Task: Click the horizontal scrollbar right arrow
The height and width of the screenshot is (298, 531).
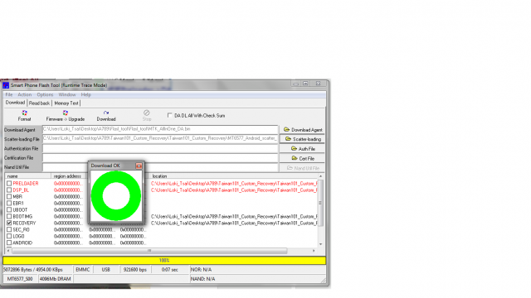Action: pyautogui.click(x=314, y=251)
